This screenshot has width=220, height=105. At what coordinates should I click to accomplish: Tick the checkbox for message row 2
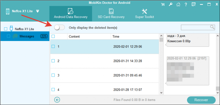pos(53,61)
